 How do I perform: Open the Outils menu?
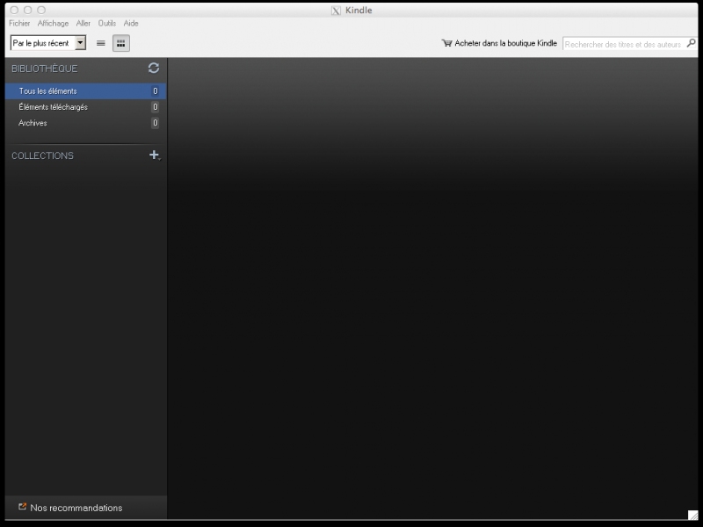click(x=107, y=24)
